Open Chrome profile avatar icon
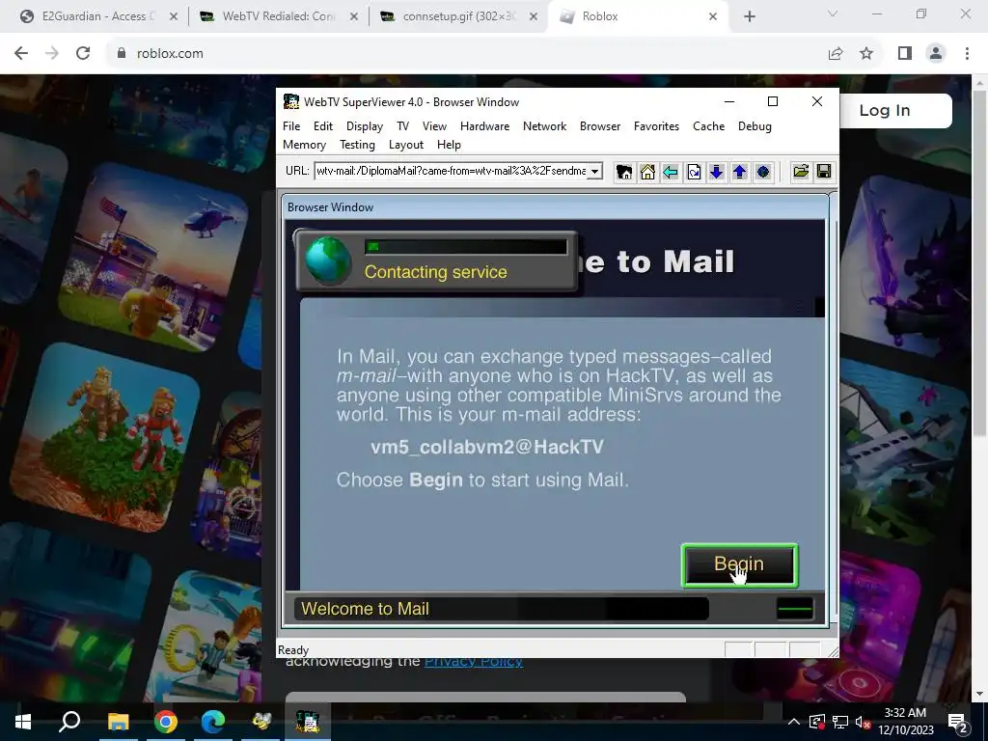 click(936, 54)
